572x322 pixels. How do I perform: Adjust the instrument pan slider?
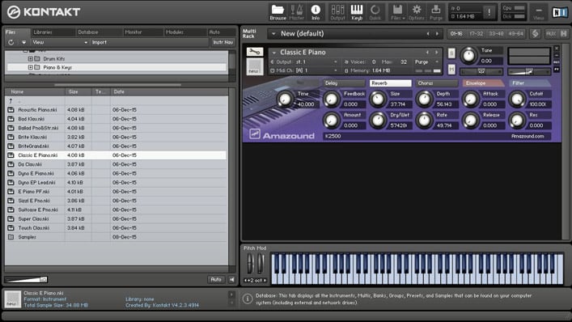pos(481,71)
